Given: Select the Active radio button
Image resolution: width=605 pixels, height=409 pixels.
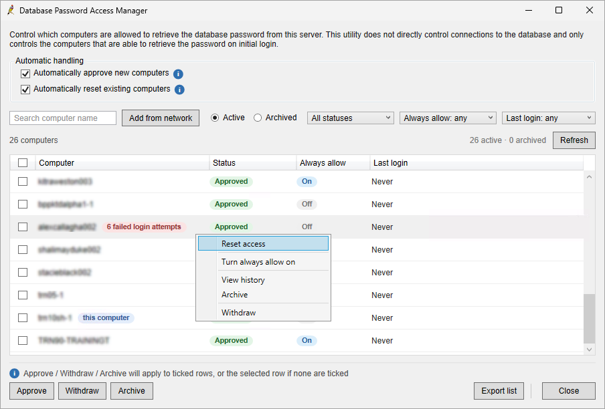Looking at the screenshot, I should 215,118.
